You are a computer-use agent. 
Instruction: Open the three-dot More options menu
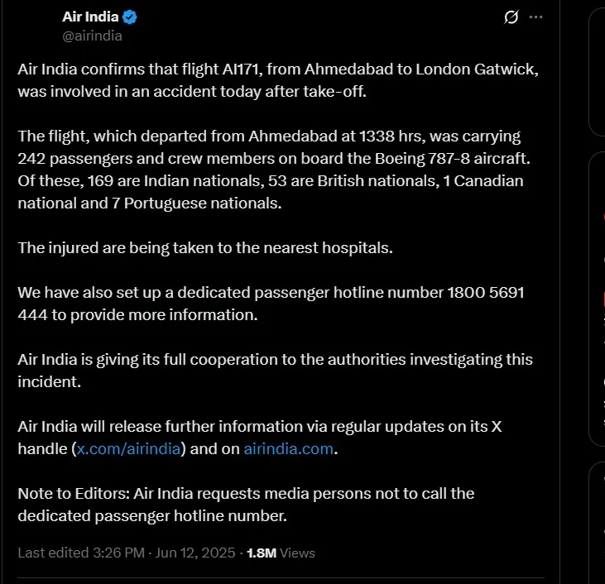click(536, 17)
